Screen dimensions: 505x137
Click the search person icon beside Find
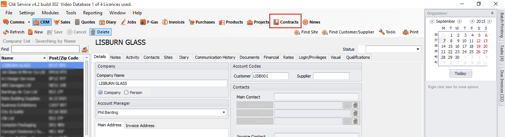click(85, 49)
